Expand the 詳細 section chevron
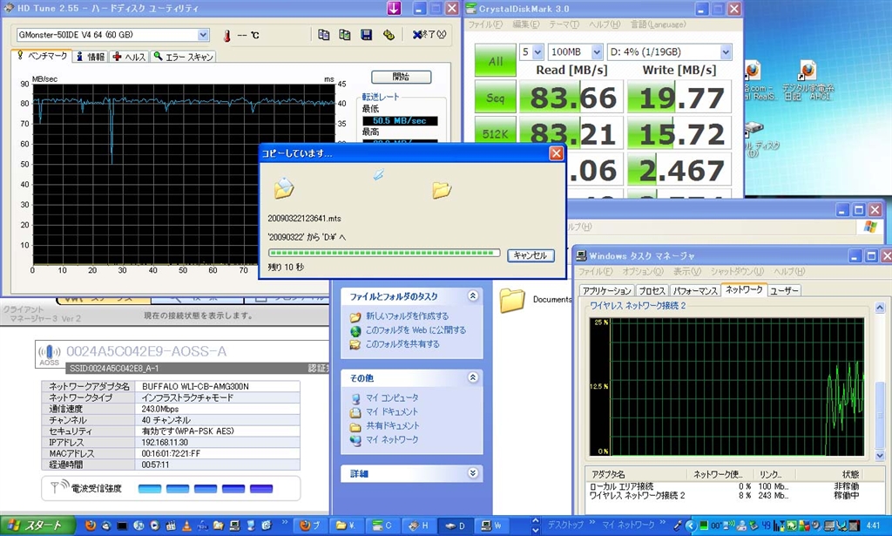 coord(473,473)
